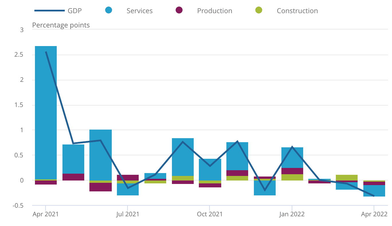Viewport: 392px width, 226px height.
Task: Click the blue Services legend circle
Action: (109, 11)
